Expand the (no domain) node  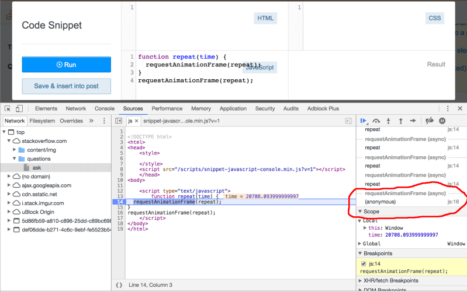click(9, 177)
